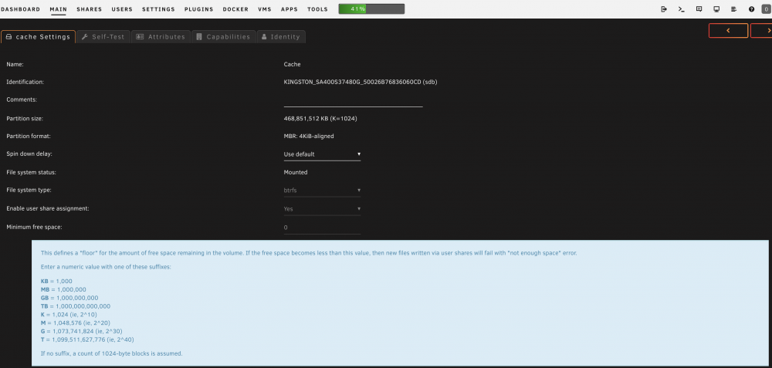Click the 'MB = 1,000,000' help line
This screenshot has width=772, height=368.
[63, 290]
